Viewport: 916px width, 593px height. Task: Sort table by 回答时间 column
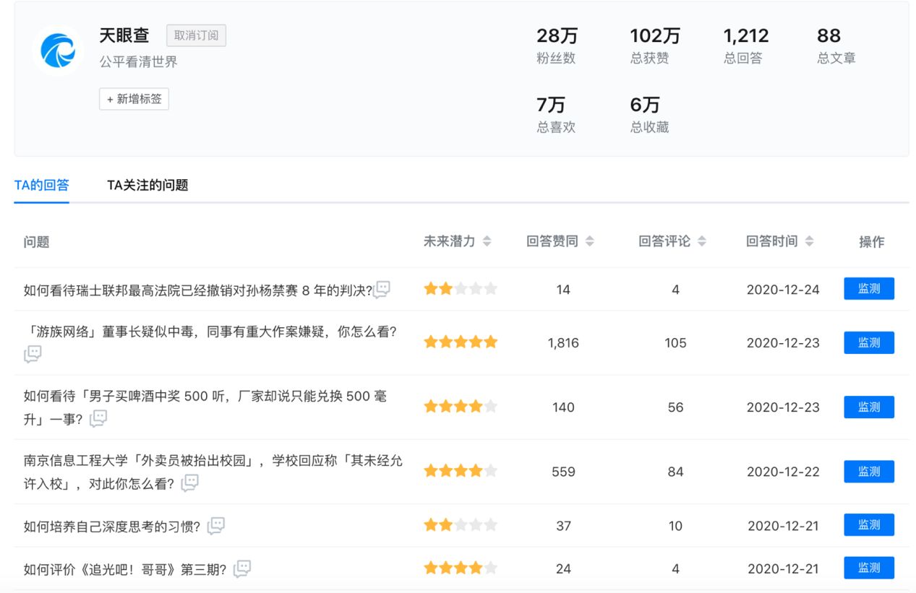click(x=809, y=241)
